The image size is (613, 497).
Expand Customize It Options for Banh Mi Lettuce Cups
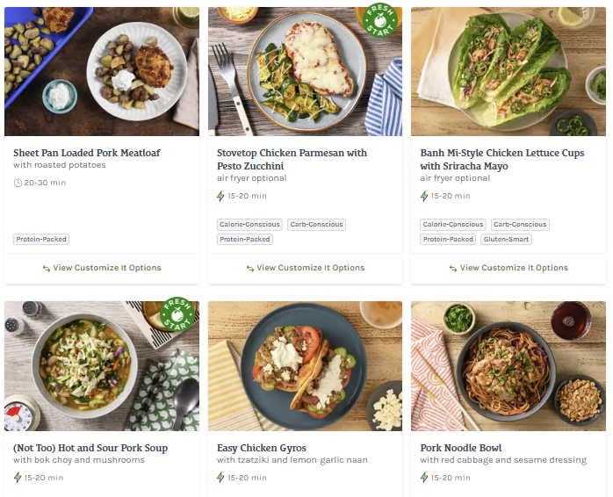point(508,268)
